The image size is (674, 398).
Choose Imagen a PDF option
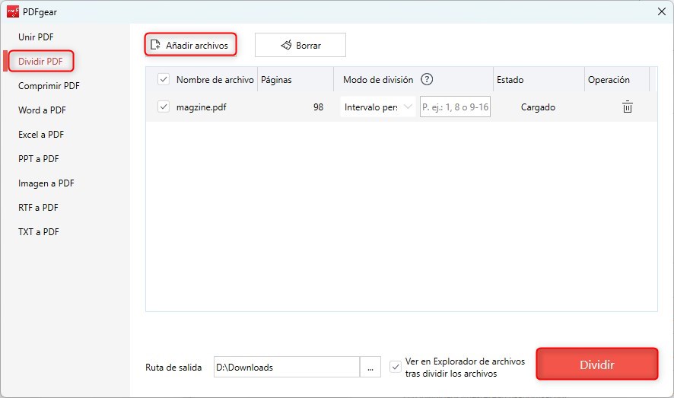pos(46,183)
